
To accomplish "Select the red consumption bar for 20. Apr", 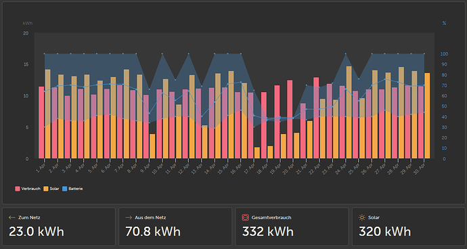I will pos(290,119).
